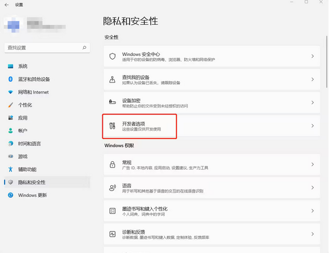Click the 语音 speech icon
Image resolution: width=329 pixels, height=253 pixels.
(x=112, y=188)
